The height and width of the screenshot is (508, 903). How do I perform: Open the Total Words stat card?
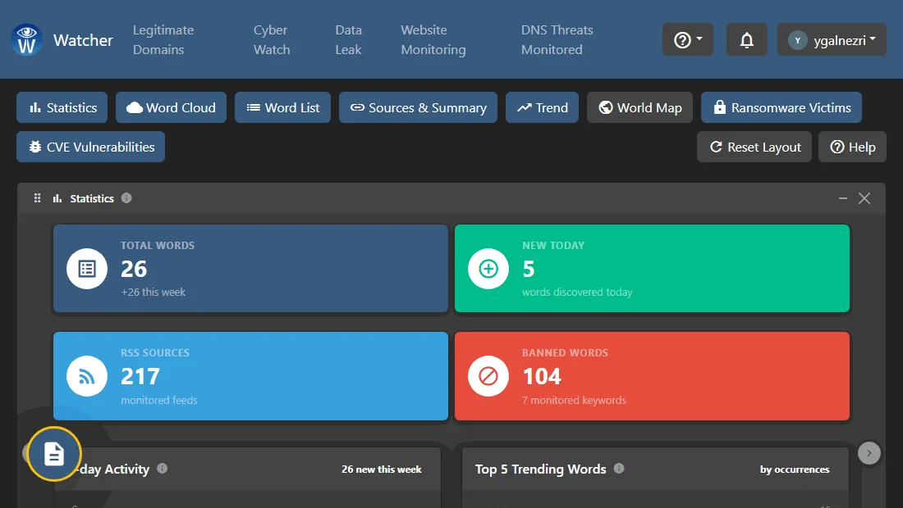pyautogui.click(x=250, y=269)
